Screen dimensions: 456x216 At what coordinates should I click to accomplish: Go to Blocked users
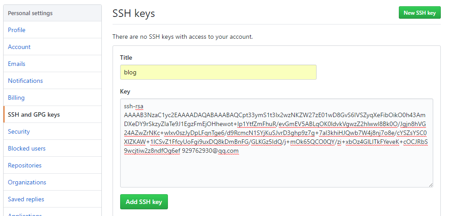[27, 148]
